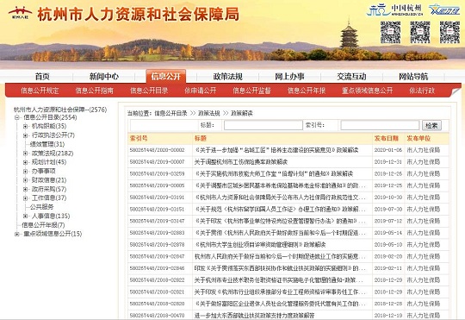
Task: Open the 技能大师工作室"倍增计划" article
Action: click(274, 174)
